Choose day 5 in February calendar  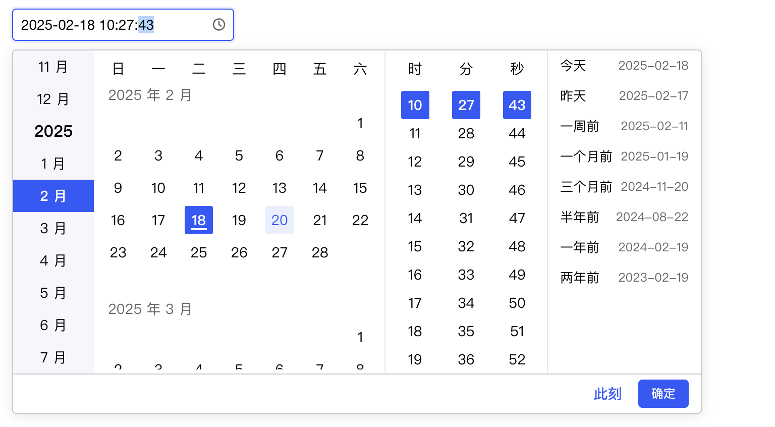point(239,155)
